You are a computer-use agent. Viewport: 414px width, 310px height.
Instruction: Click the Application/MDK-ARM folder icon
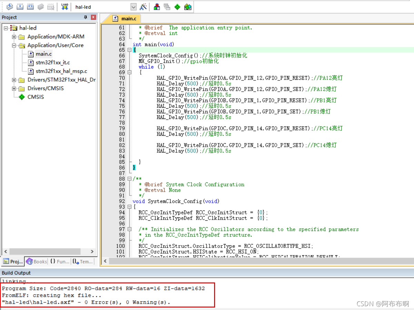(22, 37)
